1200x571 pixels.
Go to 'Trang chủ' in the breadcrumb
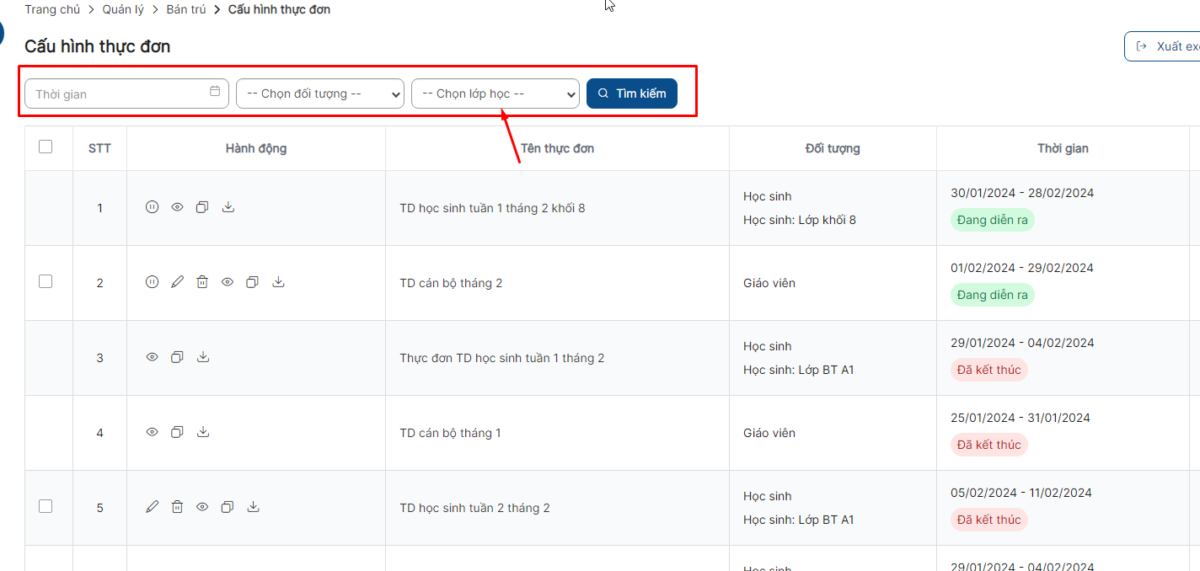pyautogui.click(x=52, y=10)
